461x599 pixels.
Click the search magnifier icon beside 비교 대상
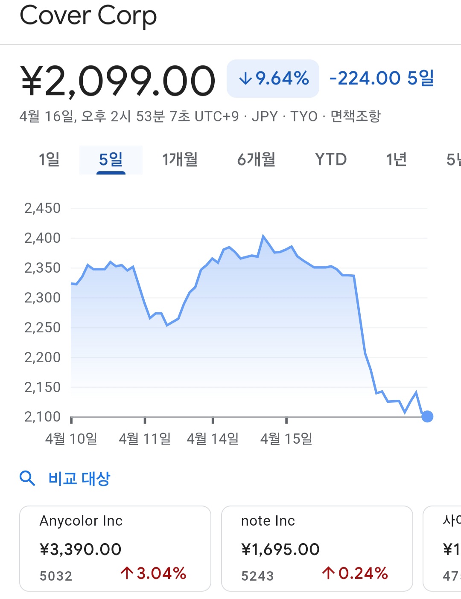pos(27,478)
